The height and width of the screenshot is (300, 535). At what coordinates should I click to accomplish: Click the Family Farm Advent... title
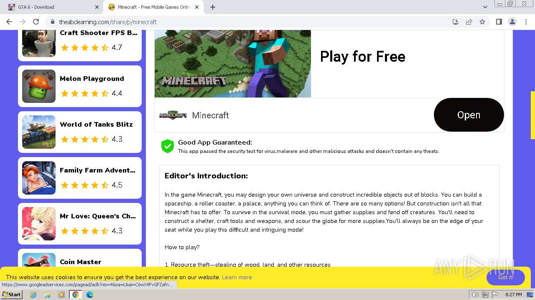point(98,170)
